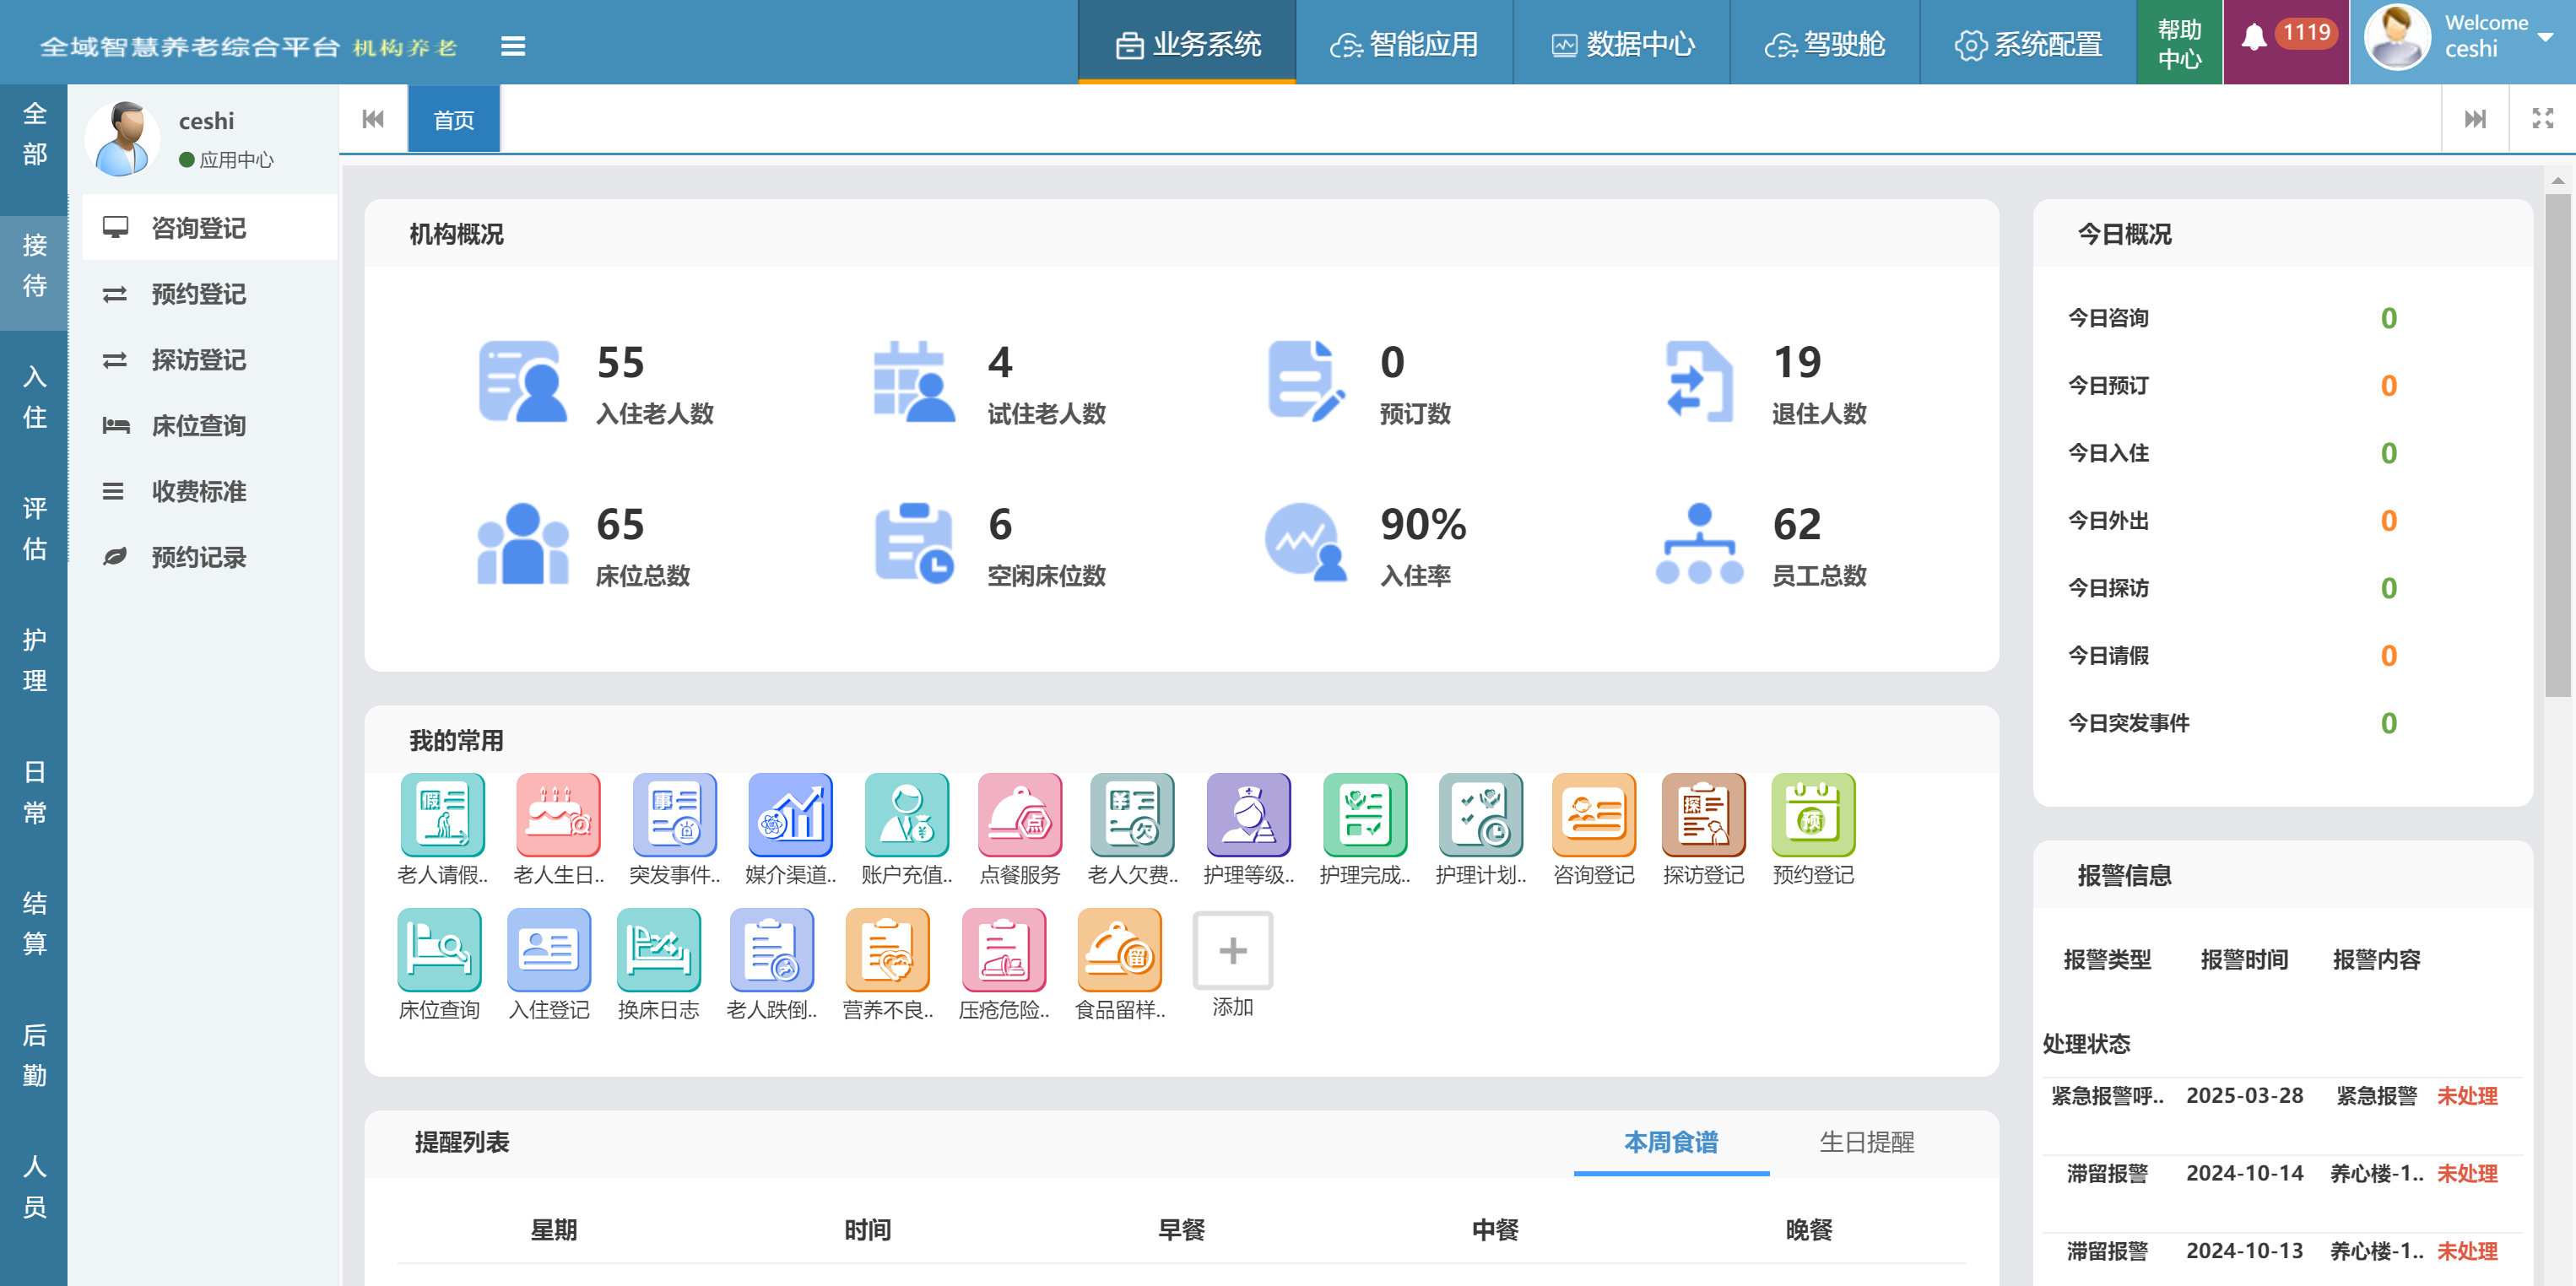Jump to last tab with forward icon

[x=2474, y=119]
